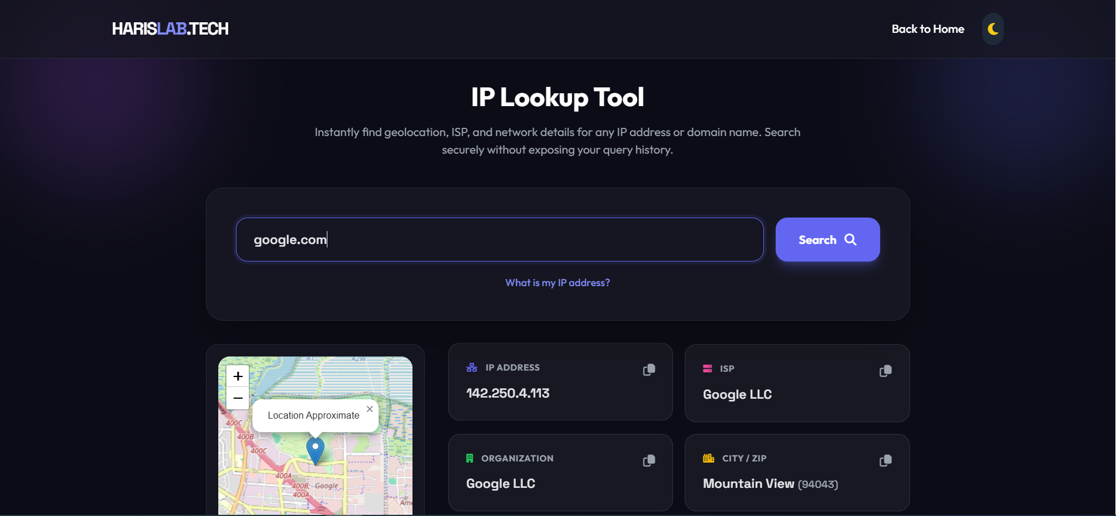
Task: Click the IP Address network icon
Action: coord(472,368)
